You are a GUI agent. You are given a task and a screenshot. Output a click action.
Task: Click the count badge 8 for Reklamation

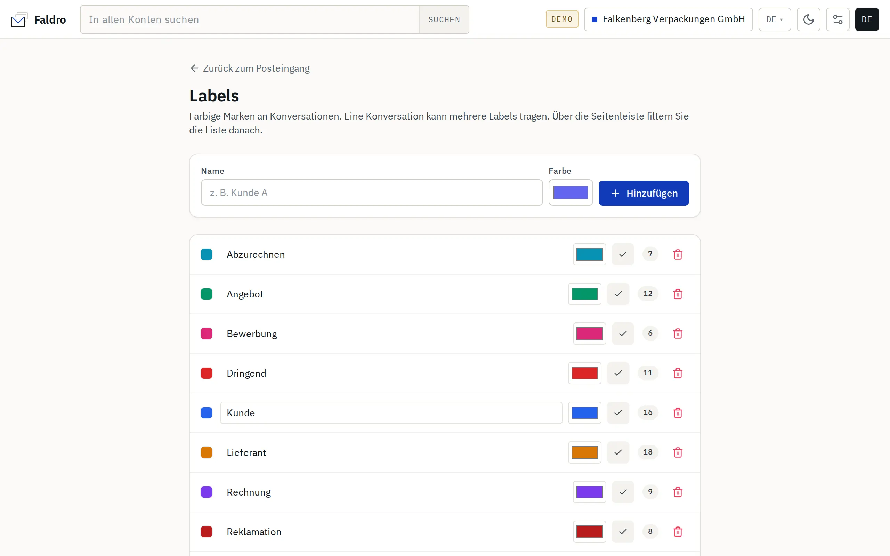click(x=650, y=531)
